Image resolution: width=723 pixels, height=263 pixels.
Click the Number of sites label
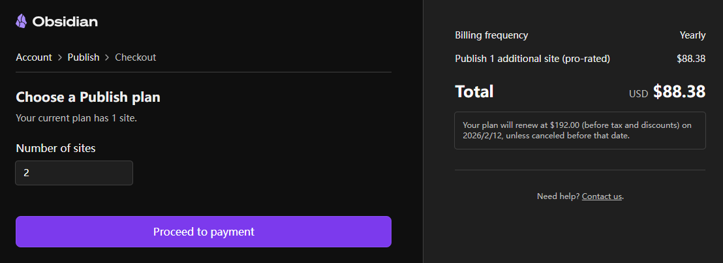click(55, 148)
